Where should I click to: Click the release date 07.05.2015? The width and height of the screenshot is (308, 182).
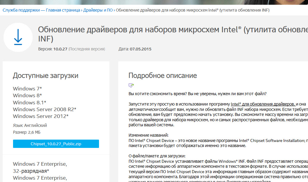pyautogui.click(x=141, y=49)
